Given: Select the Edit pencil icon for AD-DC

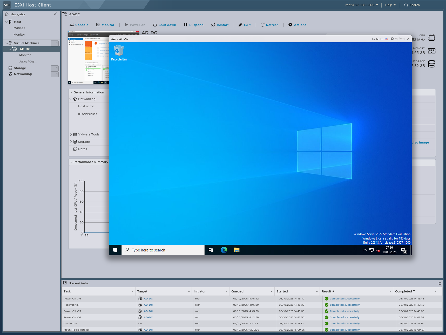Looking at the screenshot, I should pos(240,25).
